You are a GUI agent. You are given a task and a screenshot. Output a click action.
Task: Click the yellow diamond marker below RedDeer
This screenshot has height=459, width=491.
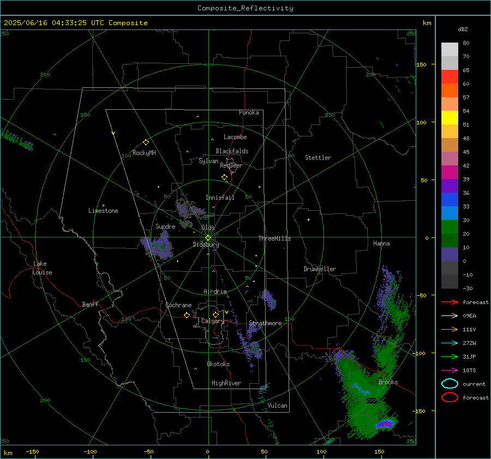point(225,177)
